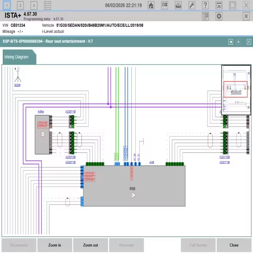Screen dimensions: 253x253
Task: Click the vehicle description 5'/G30/SEDAN/520i text
Action: click(x=100, y=25)
